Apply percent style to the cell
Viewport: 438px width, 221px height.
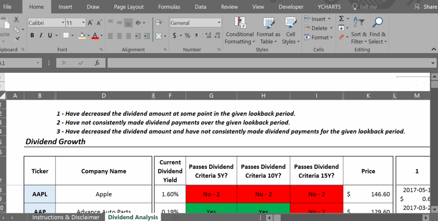(187, 36)
